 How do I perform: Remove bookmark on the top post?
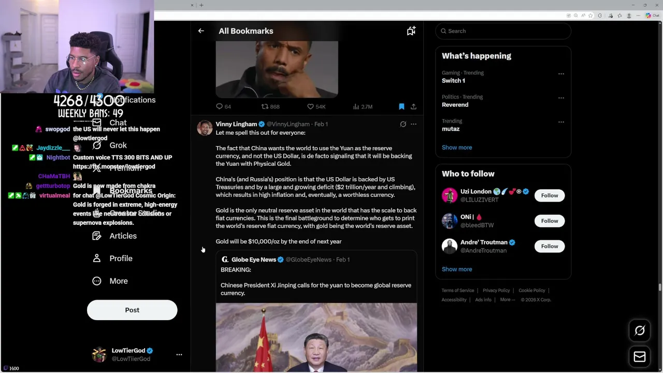[x=401, y=107]
